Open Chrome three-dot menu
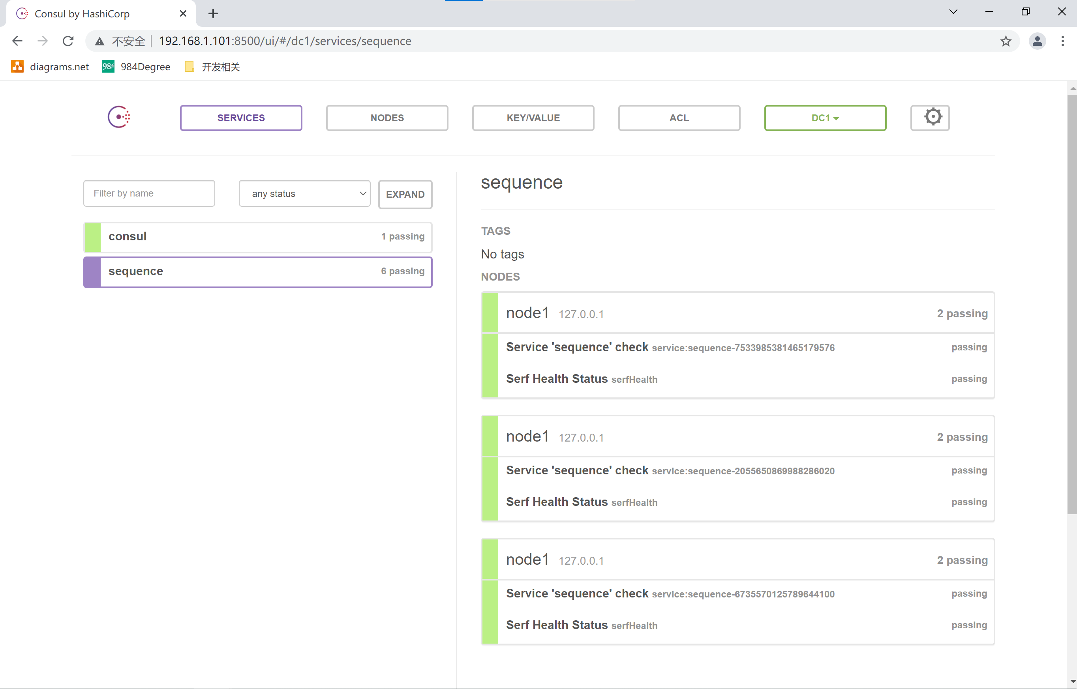 [1062, 41]
